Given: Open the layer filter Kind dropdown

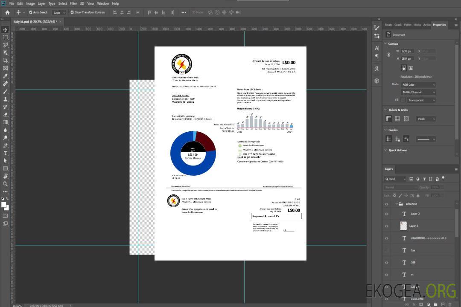Looking at the screenshot, I should pos(395,179).
